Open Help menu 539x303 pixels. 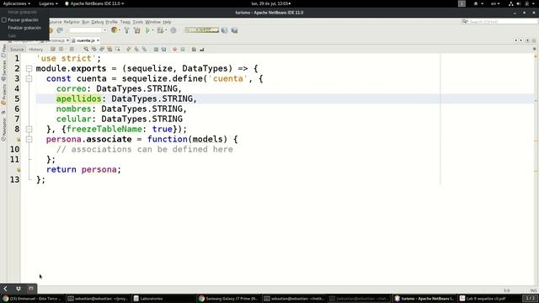coord(167,22)
